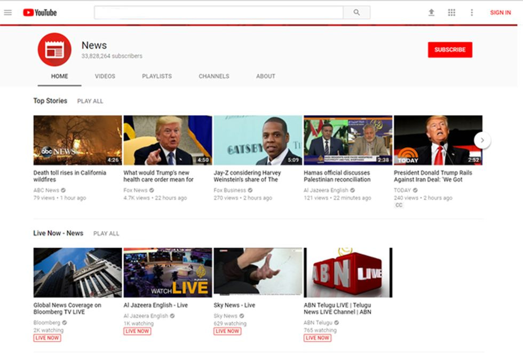Click verified badge next to Bloomberg
Screen dimensions: 523x353
point(65,323)
